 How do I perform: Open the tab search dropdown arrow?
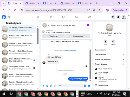[3, 3]
